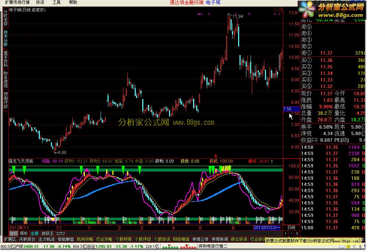Click the 7.56 price cursor label on axis
Image resolution: width=367 pixels, height=251 pixels.
[x=291, y=109]
